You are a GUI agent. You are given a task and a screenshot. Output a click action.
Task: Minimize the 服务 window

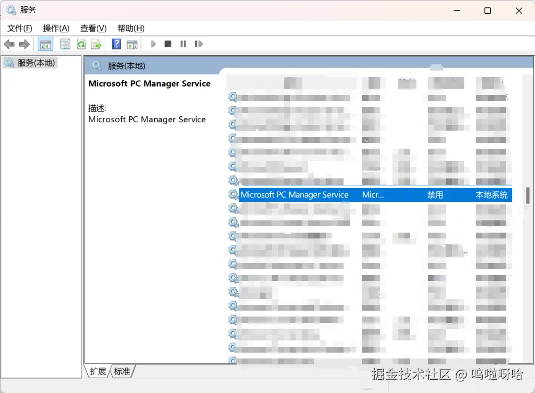(x=456, y=11)
